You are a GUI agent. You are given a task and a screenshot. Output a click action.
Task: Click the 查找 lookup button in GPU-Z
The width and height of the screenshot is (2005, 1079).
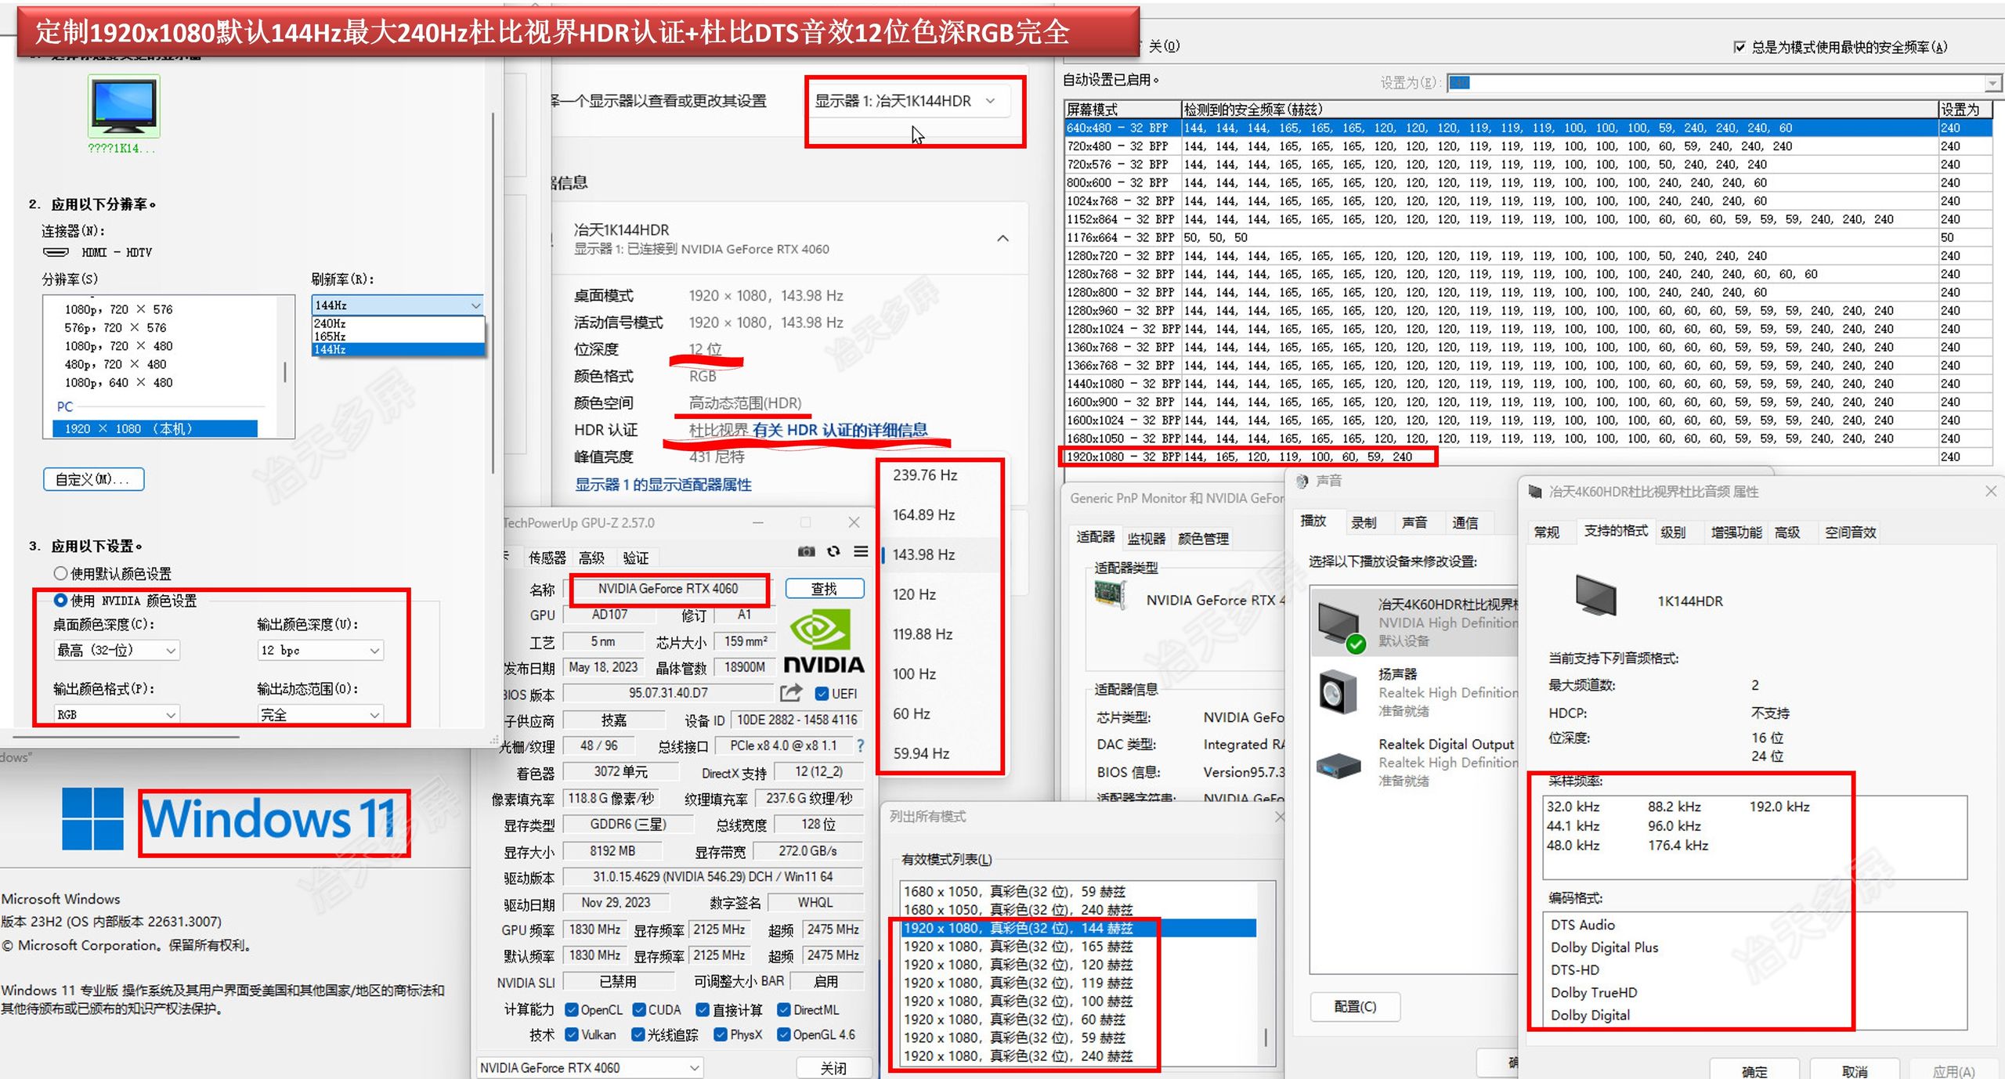[824, 588]
